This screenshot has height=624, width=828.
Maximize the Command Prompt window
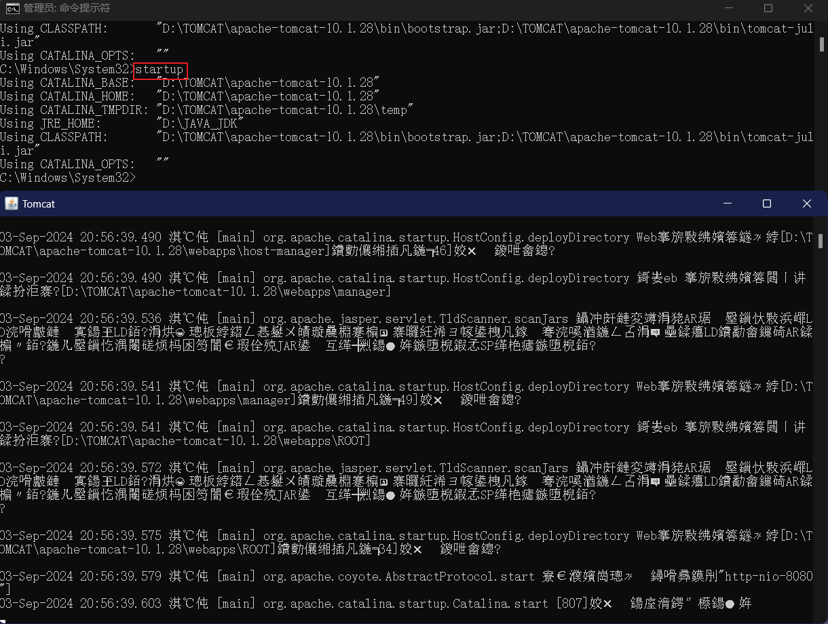pyautogui.click(x=768, y=8)
